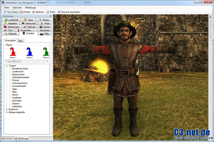Image resolution: width=214 pixels, height=142 pixels.
Task: Expand the Belagerungsgeräte tree node
Action: click(x=6, y=112)
